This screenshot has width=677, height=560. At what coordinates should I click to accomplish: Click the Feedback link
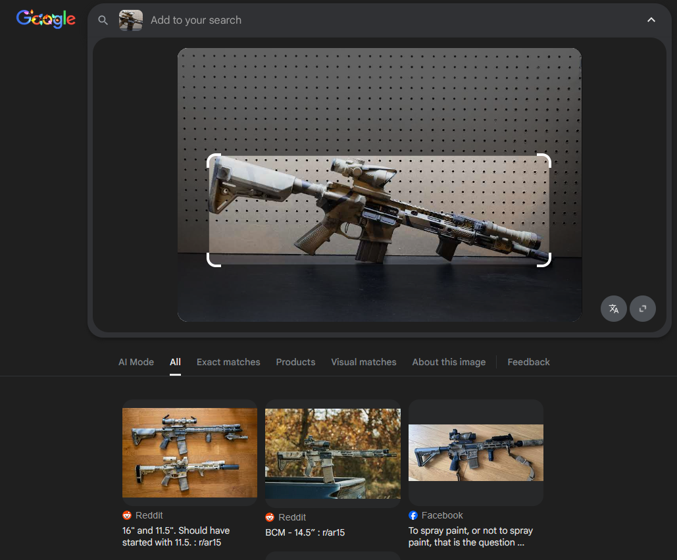528,362
